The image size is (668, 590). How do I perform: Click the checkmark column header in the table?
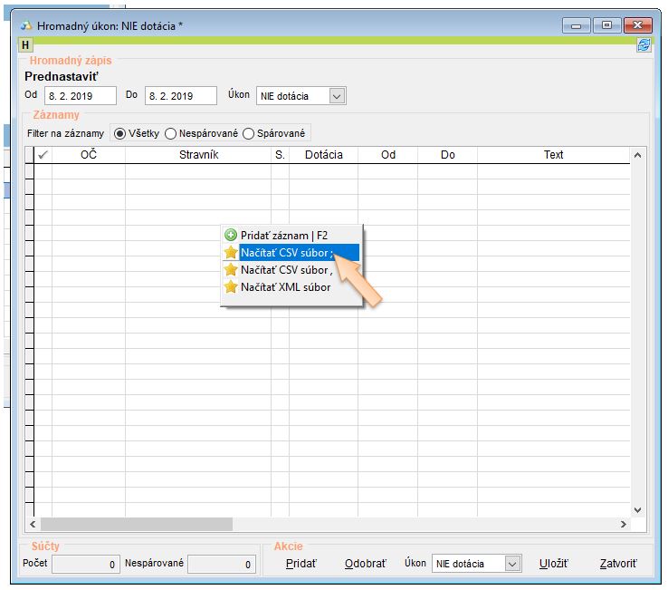pos(42,155)
